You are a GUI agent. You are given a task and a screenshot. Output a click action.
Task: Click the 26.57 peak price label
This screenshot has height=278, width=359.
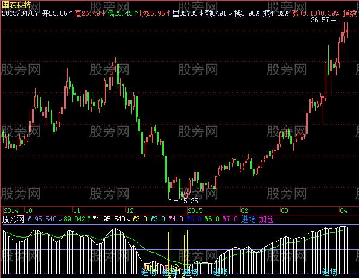tap(320, 20)
